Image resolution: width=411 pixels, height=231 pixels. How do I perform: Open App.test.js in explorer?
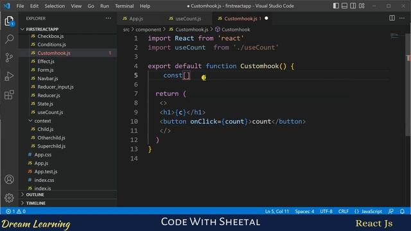click(46, 171)
